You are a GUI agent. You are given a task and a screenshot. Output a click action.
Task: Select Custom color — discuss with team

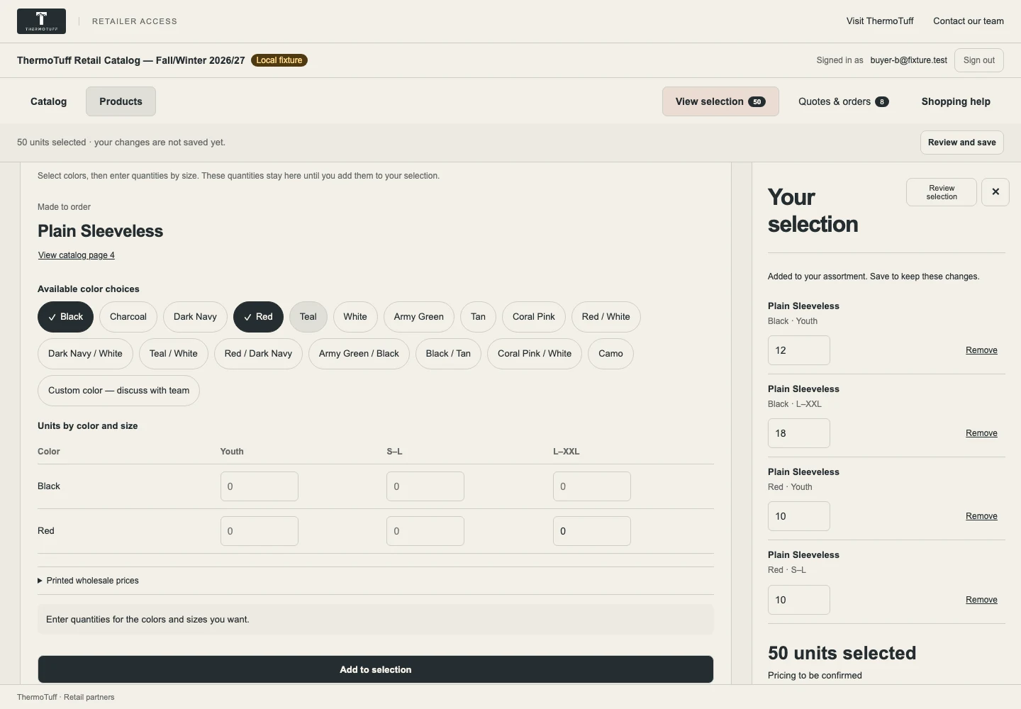click(x=118, y=391)
